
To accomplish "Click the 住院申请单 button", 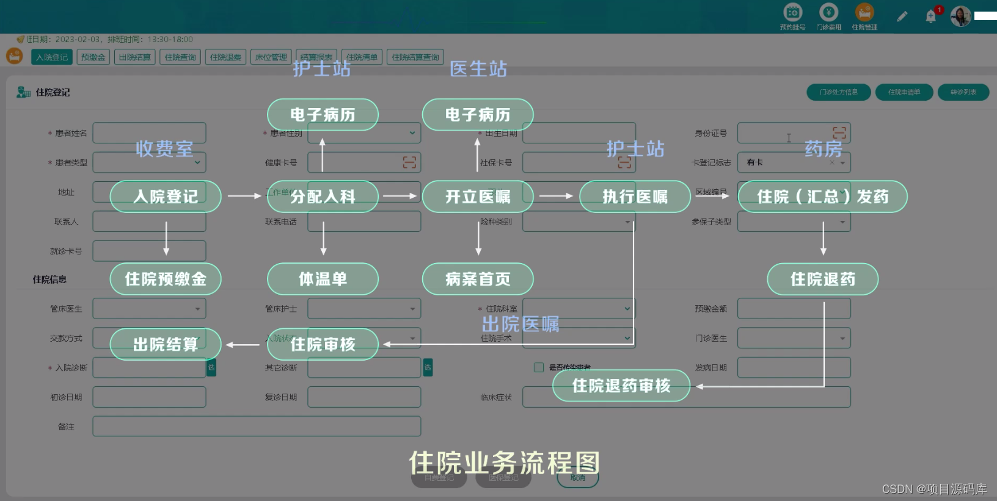I will point(904,92).
